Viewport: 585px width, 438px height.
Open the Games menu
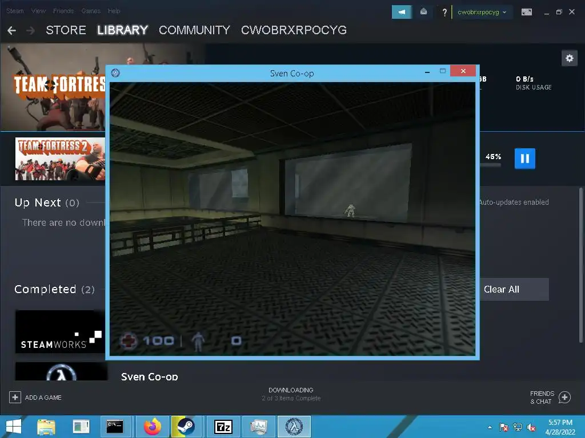tap(91, 11)
